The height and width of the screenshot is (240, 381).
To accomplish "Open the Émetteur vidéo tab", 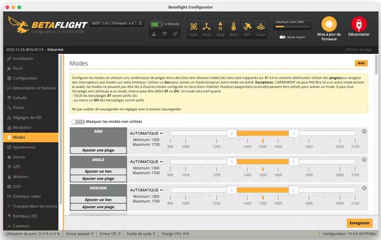I will [30, 196].
